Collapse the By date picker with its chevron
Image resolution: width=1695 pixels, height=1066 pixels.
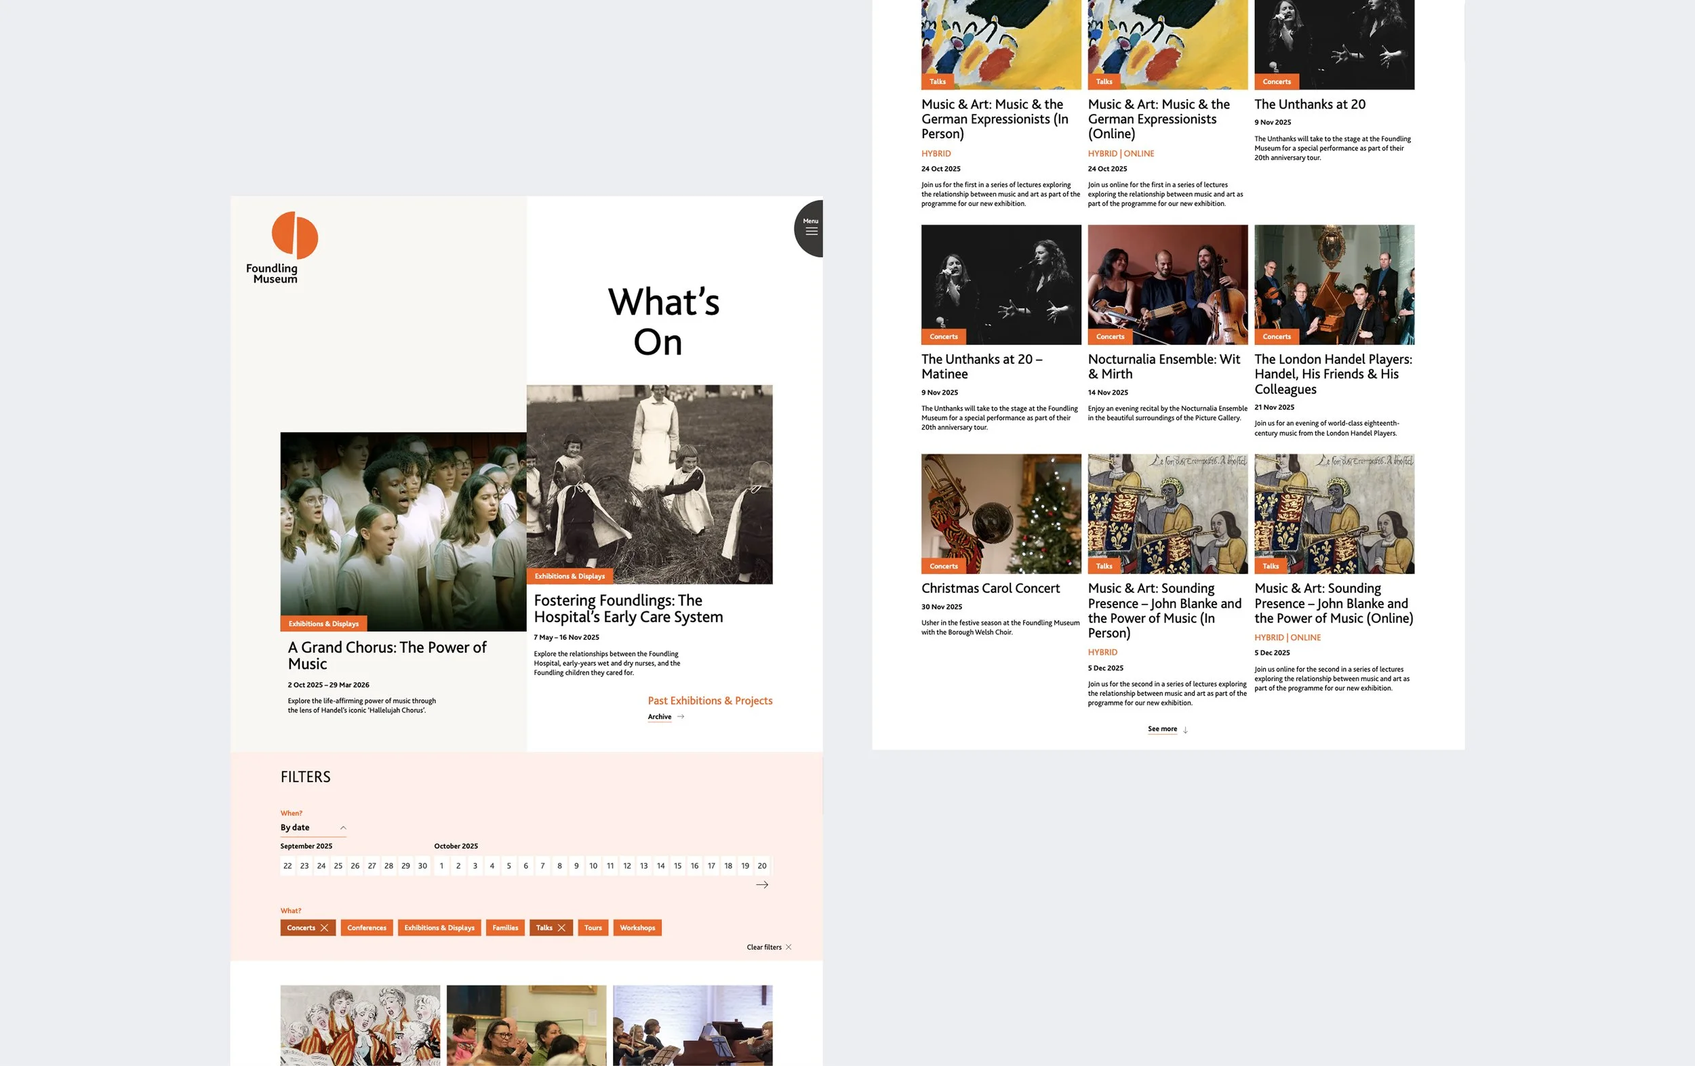(x=343, y=827)
